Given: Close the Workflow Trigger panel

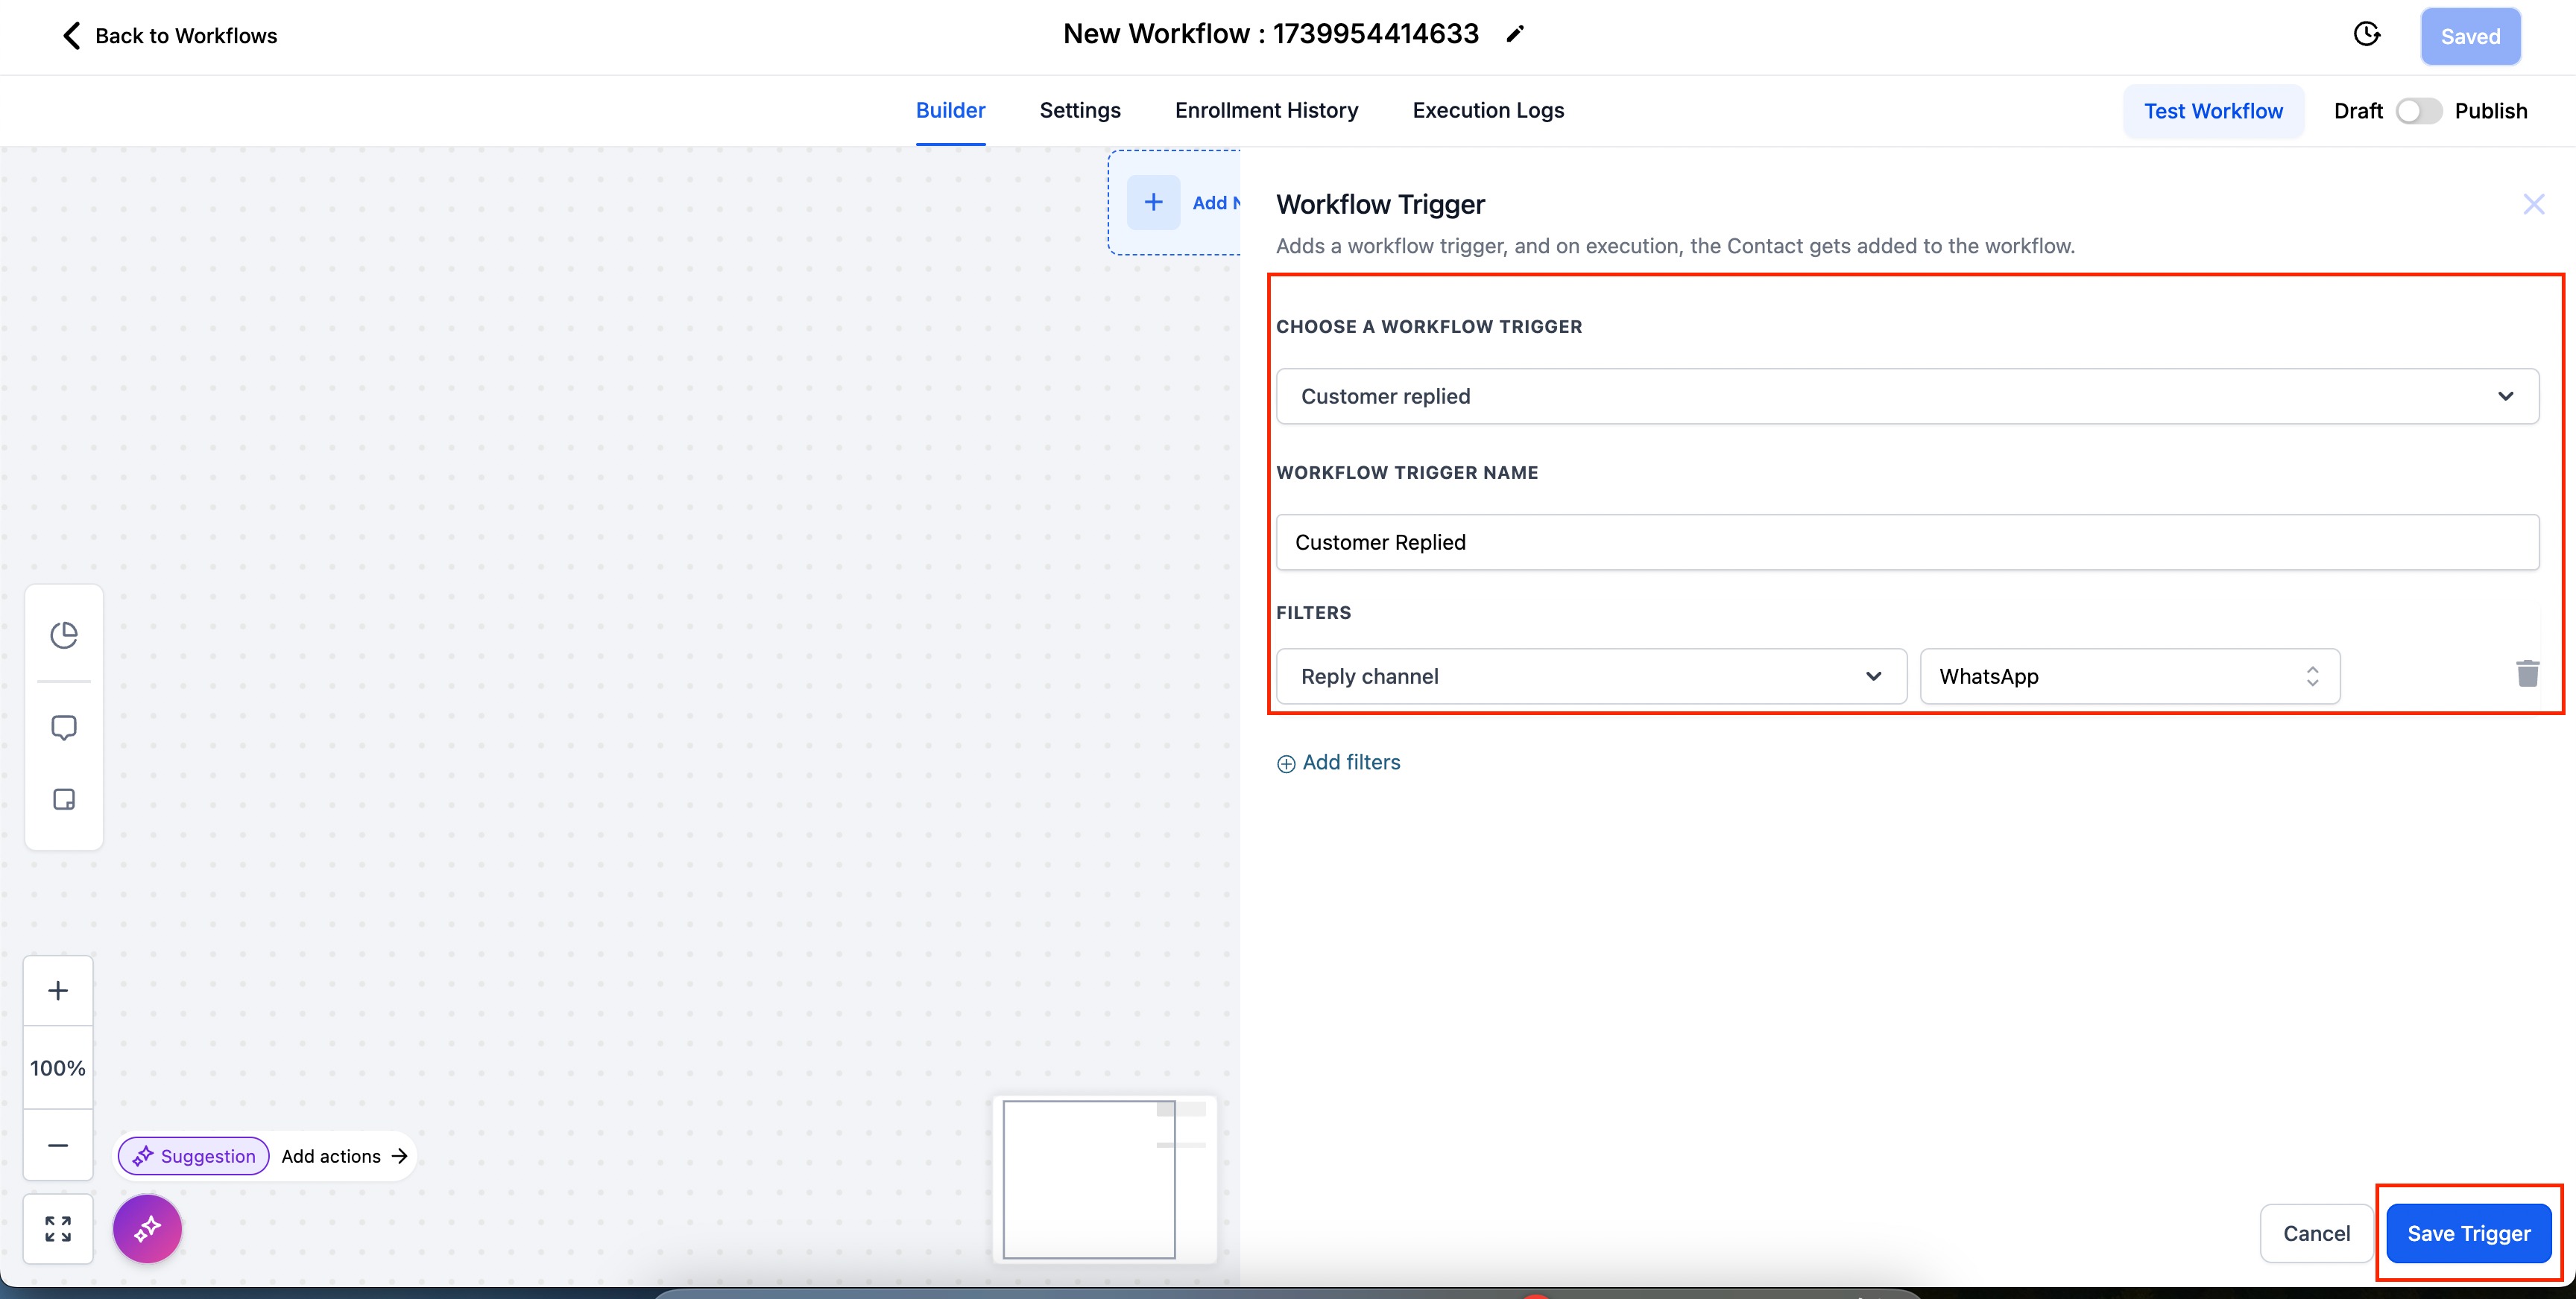Looking at the screenshot, I should point(2533,205).
